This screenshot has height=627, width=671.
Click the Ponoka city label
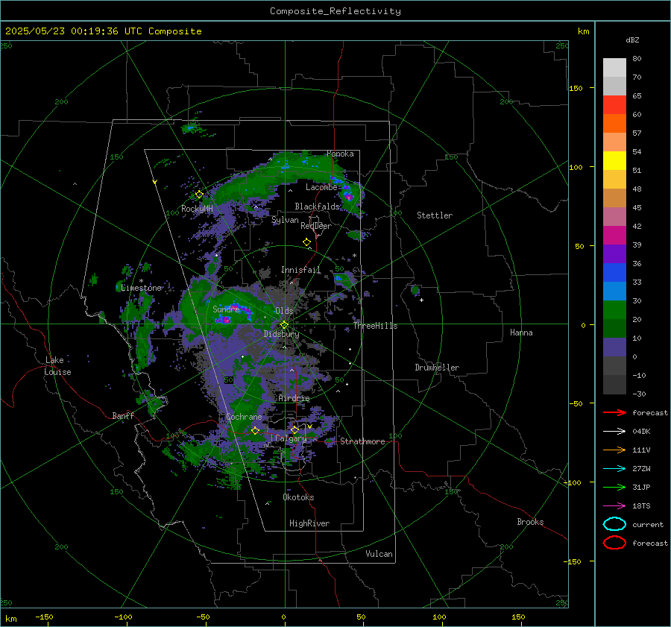tap(340, 154)
